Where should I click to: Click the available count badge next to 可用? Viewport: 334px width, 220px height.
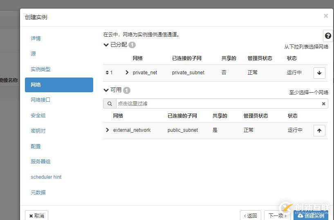pyautogui.click(x=127, y=91)
